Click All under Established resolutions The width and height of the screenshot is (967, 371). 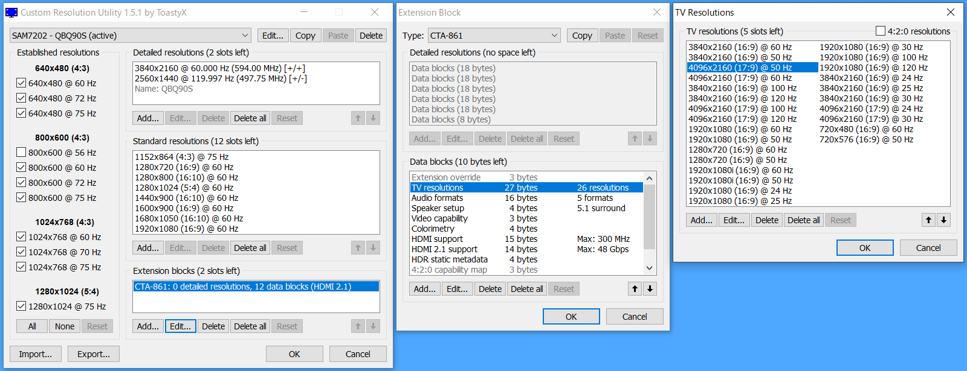click(x=32, y=326)
